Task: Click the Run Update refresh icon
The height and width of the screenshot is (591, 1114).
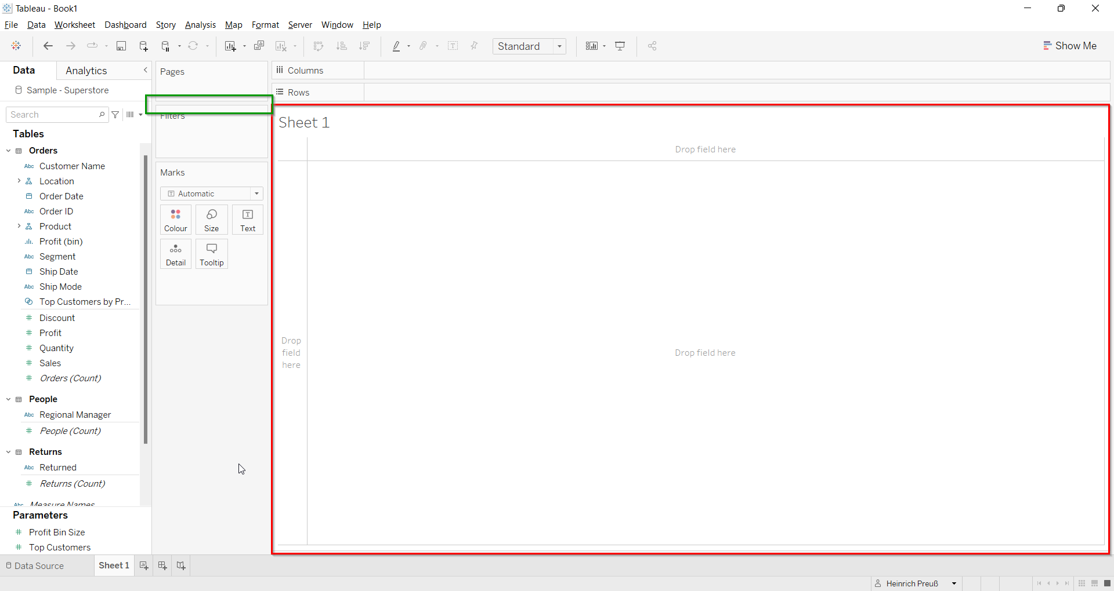Action: tap(193, 46)
